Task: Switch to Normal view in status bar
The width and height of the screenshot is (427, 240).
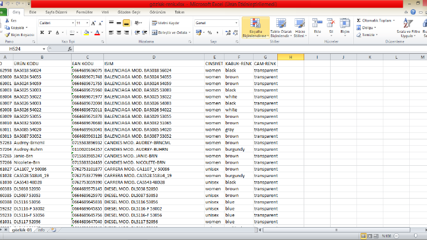Action: [x=363, y=236]
